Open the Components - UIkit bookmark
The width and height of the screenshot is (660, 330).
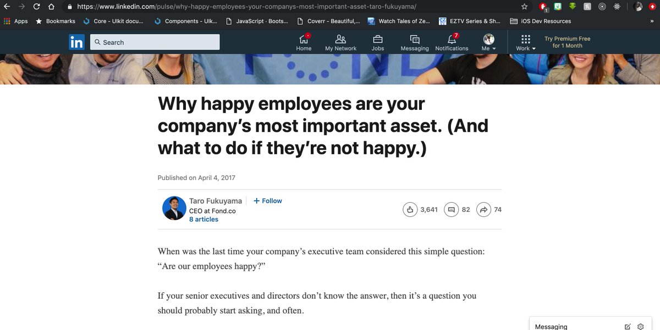186,21
